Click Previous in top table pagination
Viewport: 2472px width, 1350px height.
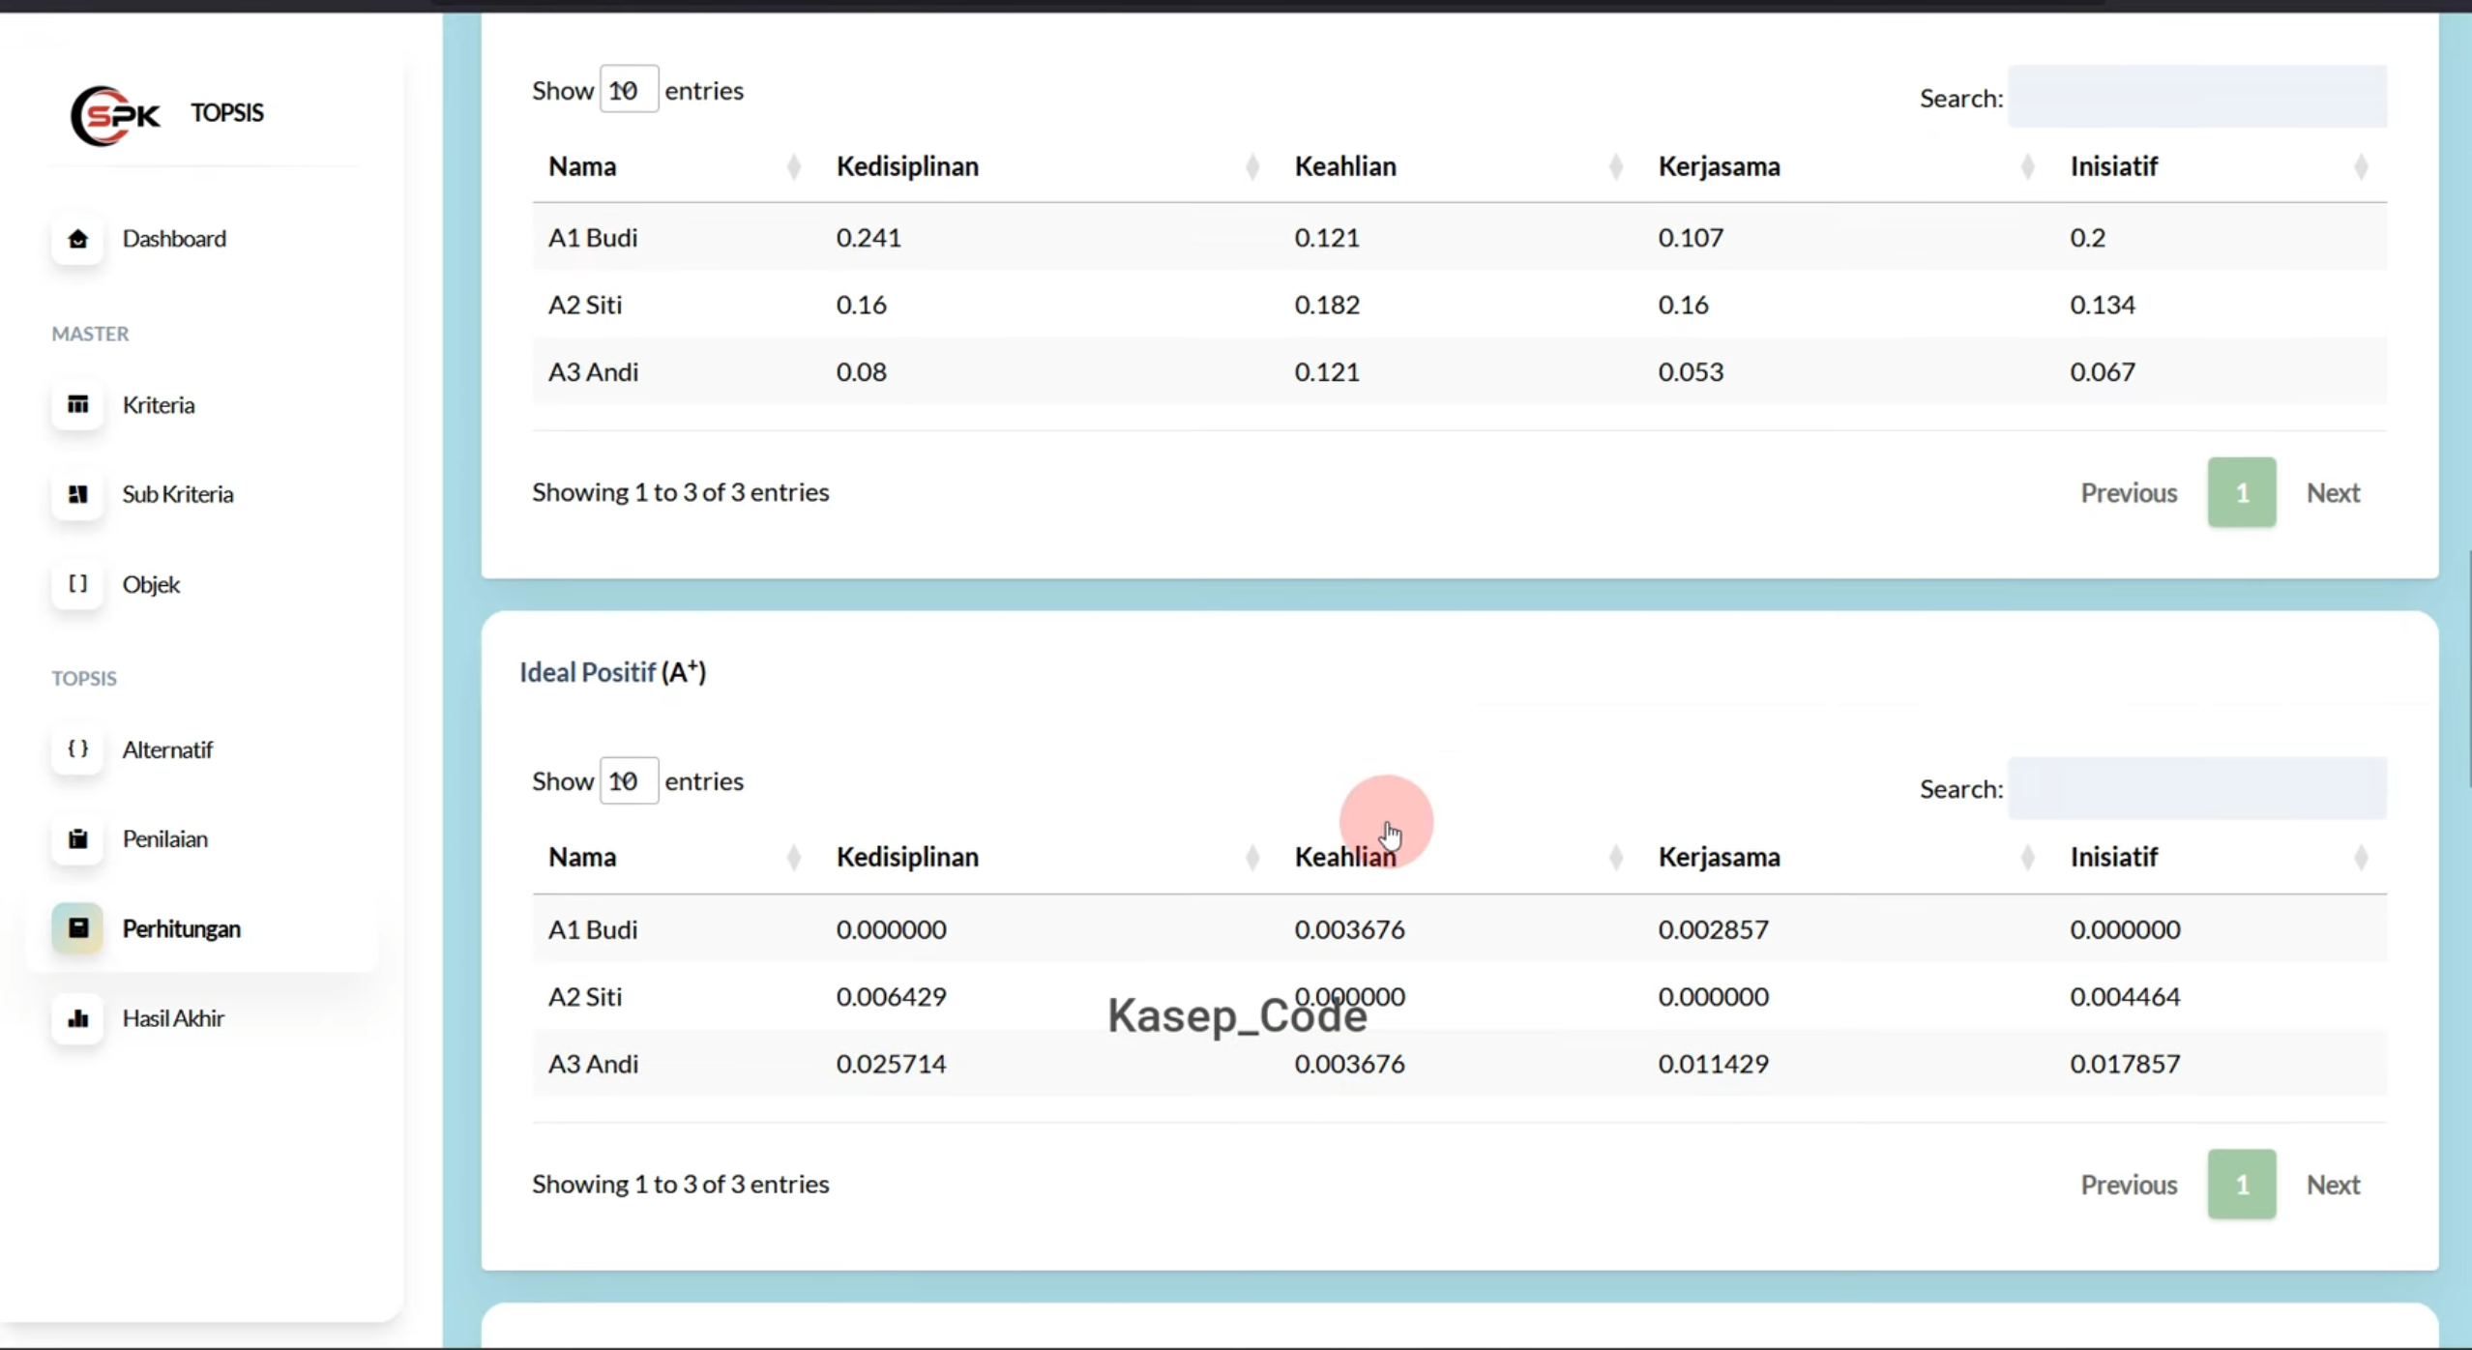(x=2129, y=493)
